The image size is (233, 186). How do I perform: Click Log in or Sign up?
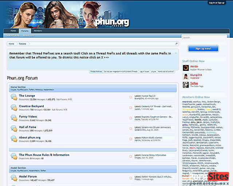217,3
